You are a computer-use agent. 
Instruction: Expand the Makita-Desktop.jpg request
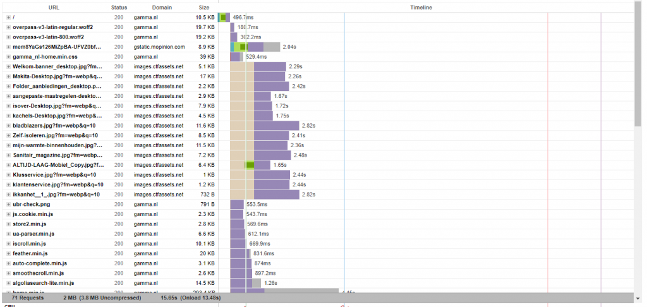coord(8,76)
